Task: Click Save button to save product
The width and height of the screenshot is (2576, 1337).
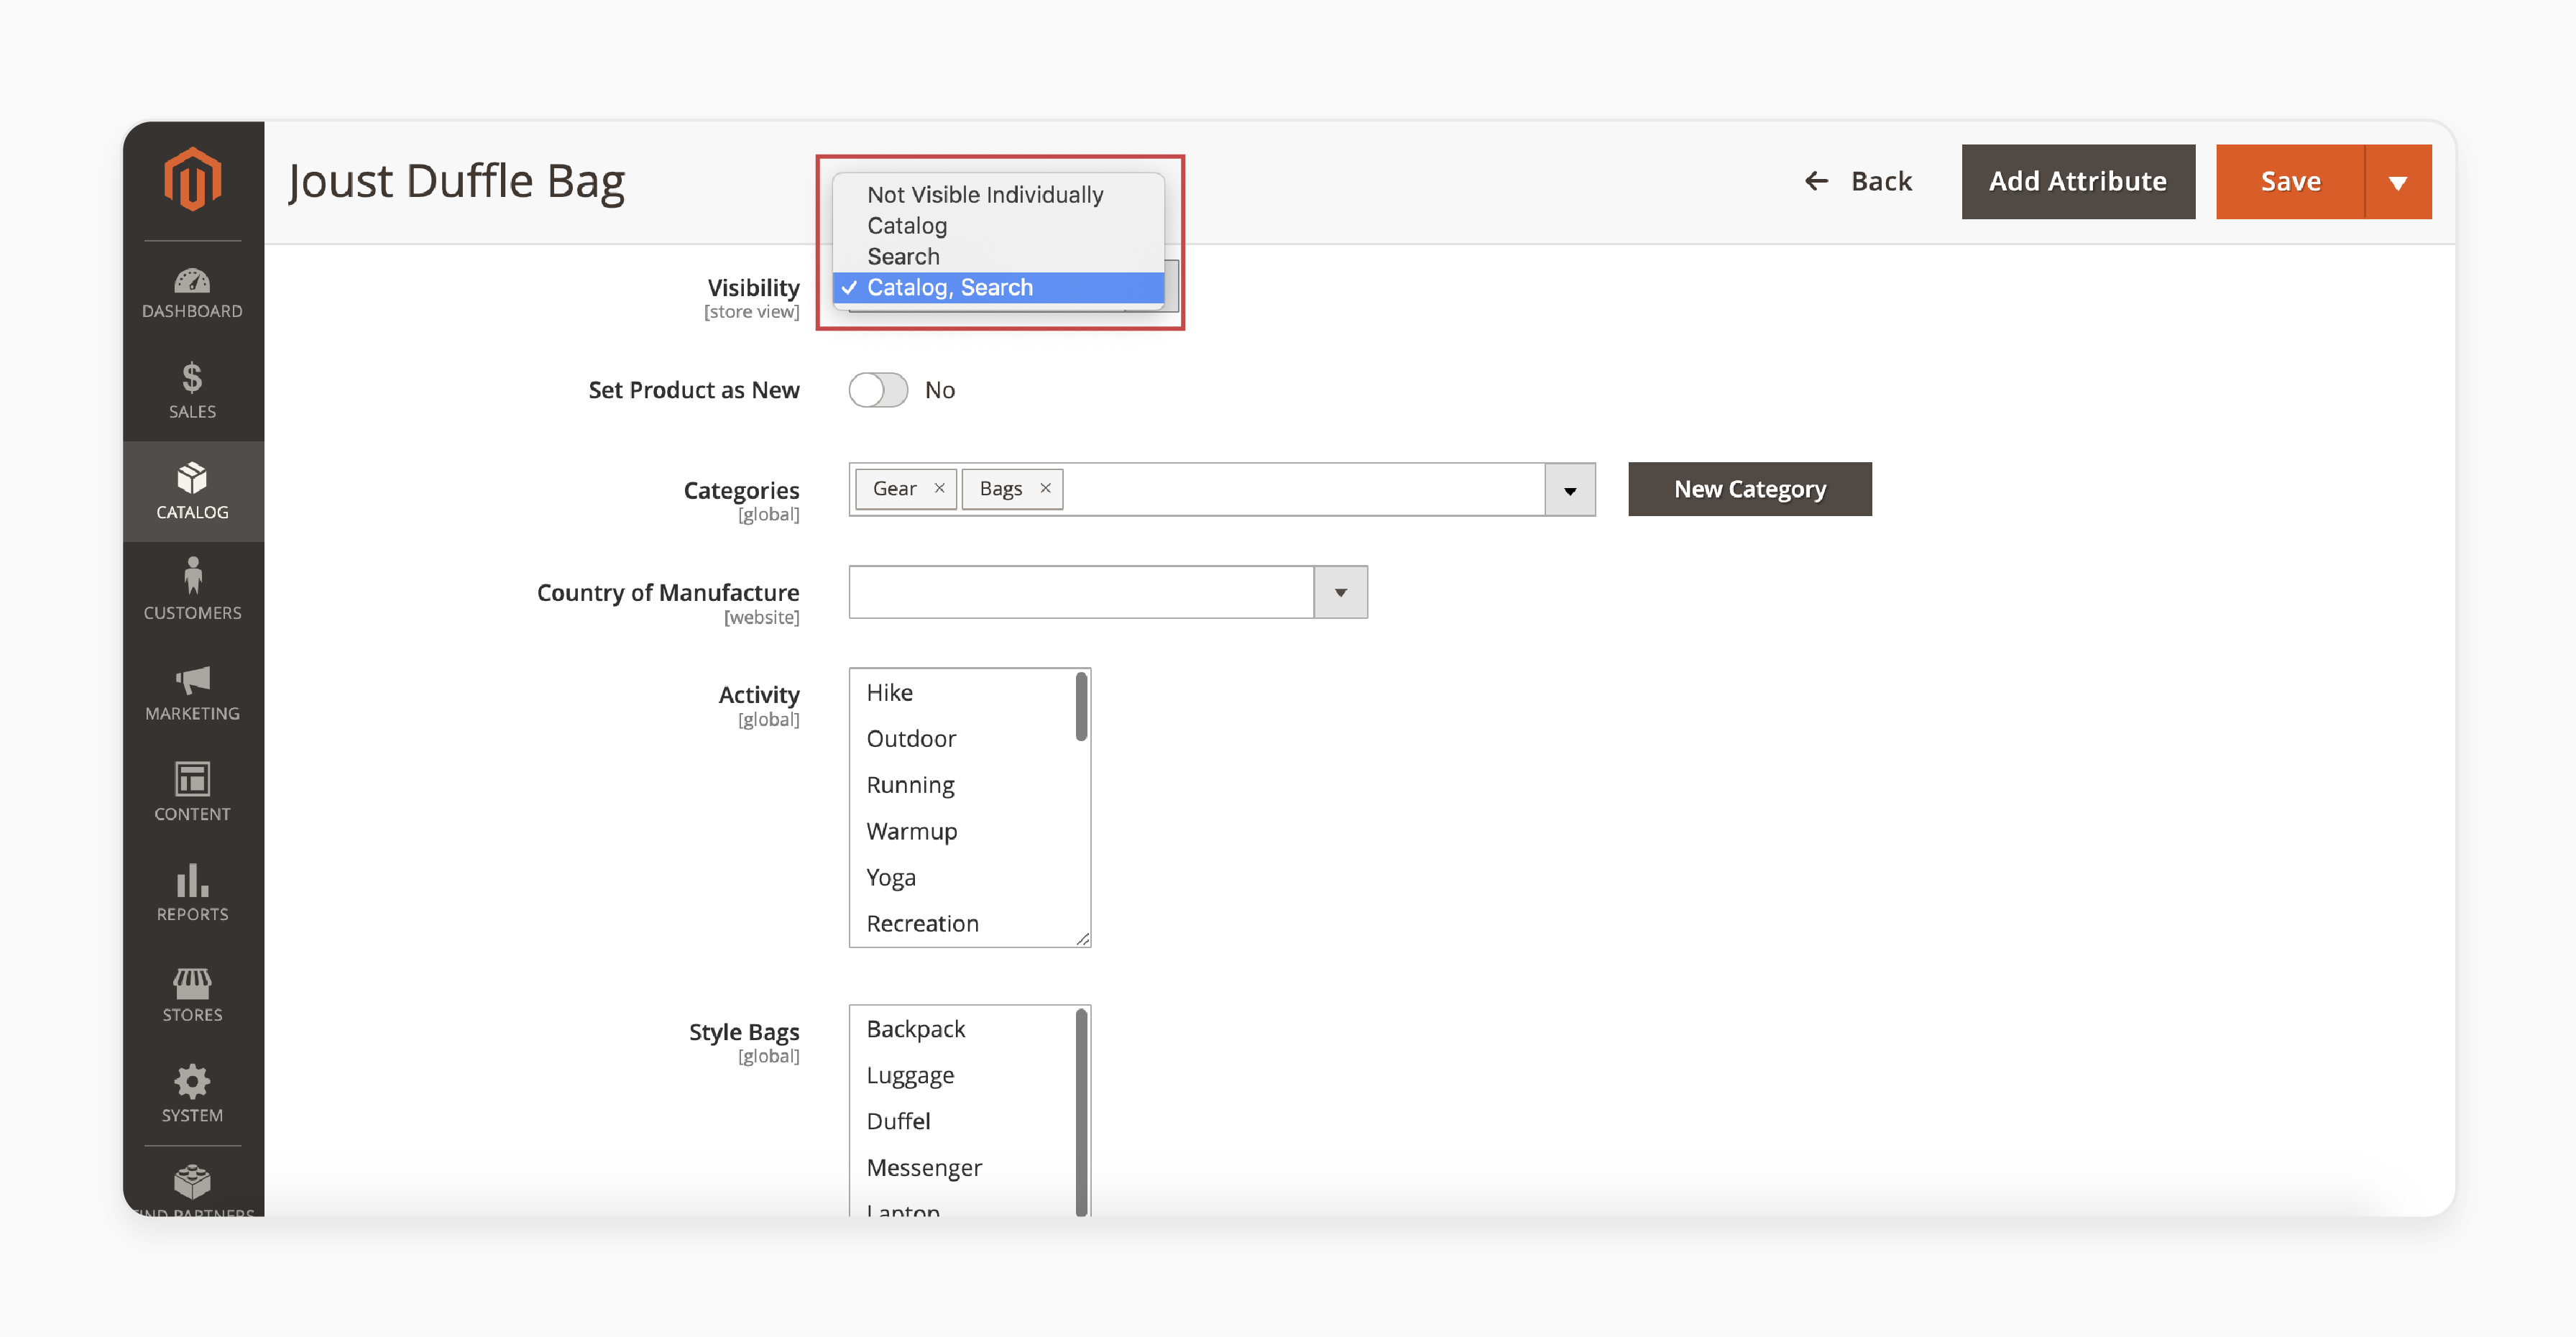Action: tap(2290, 179)
